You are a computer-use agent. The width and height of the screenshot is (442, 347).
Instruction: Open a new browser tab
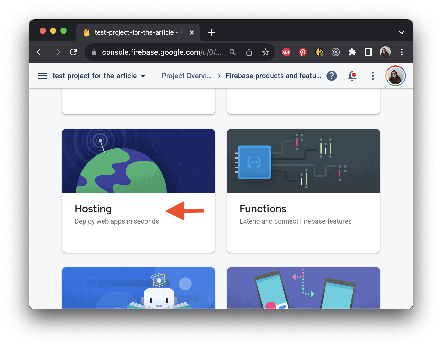pyautogui.click(x=211, y=32)
